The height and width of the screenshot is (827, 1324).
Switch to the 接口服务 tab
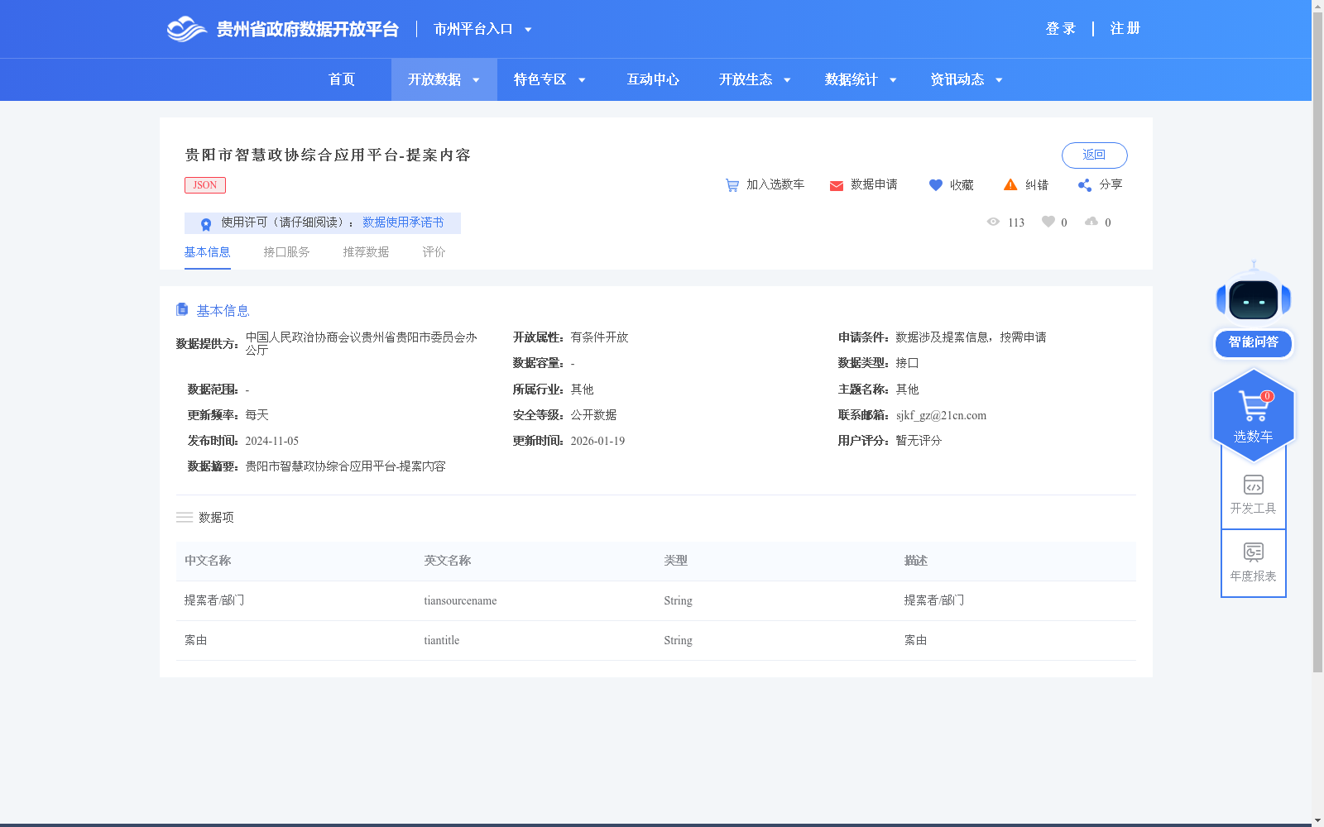(286, 252)
